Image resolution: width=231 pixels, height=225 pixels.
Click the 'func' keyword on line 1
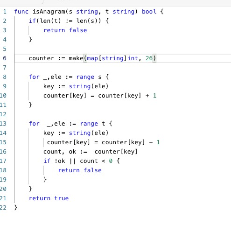21,12
